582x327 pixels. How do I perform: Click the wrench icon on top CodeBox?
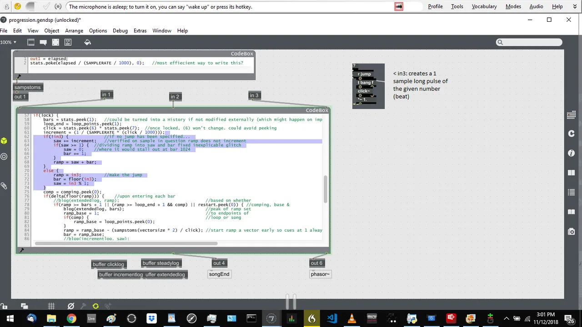(19, 77)
